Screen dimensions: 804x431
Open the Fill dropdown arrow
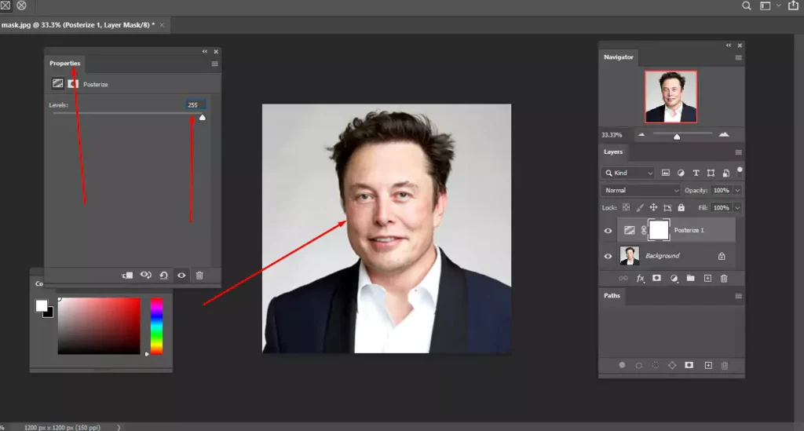(737, 207)
